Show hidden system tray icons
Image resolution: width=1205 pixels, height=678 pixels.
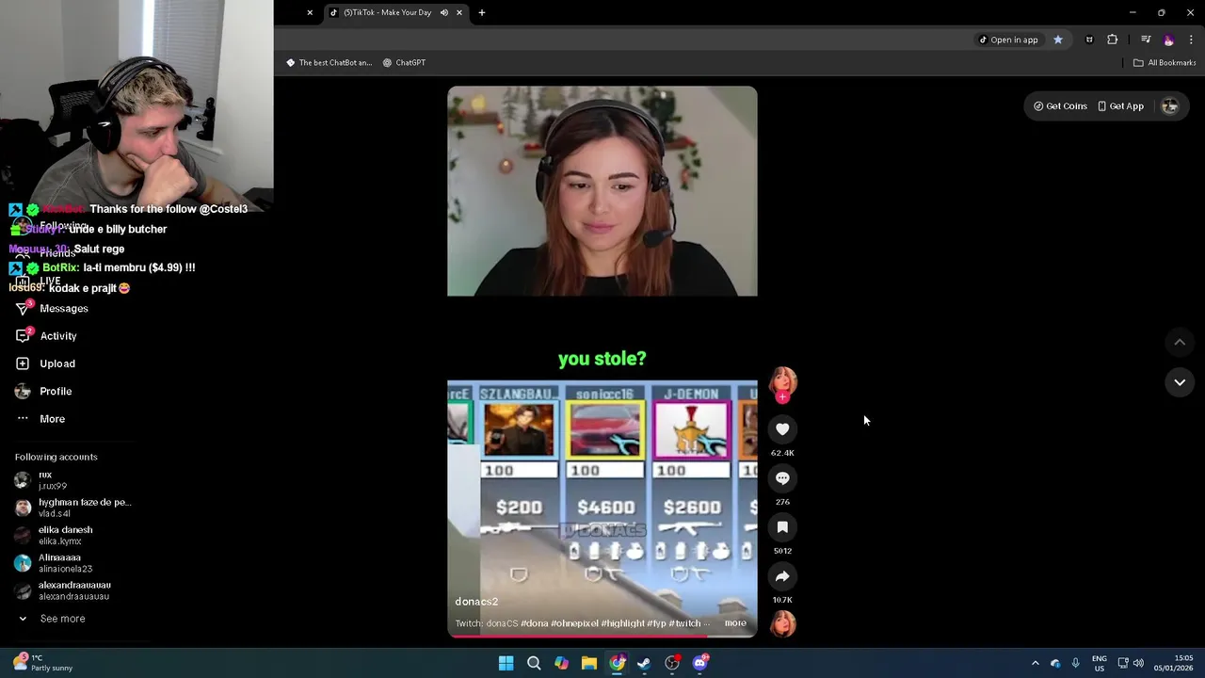coord(1035,663)
